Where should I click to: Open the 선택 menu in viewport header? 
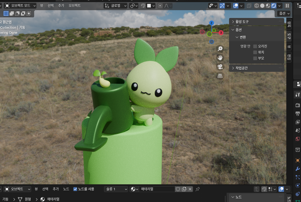click(51, 6)
